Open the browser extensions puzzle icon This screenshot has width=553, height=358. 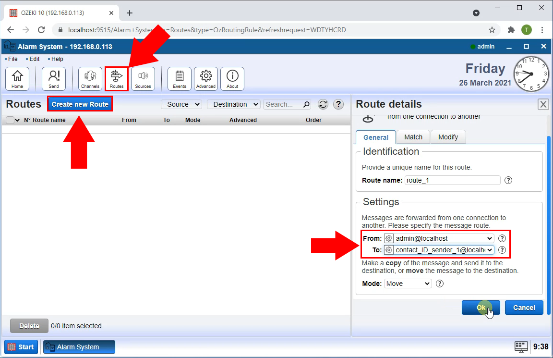click(x=511, y=30)
